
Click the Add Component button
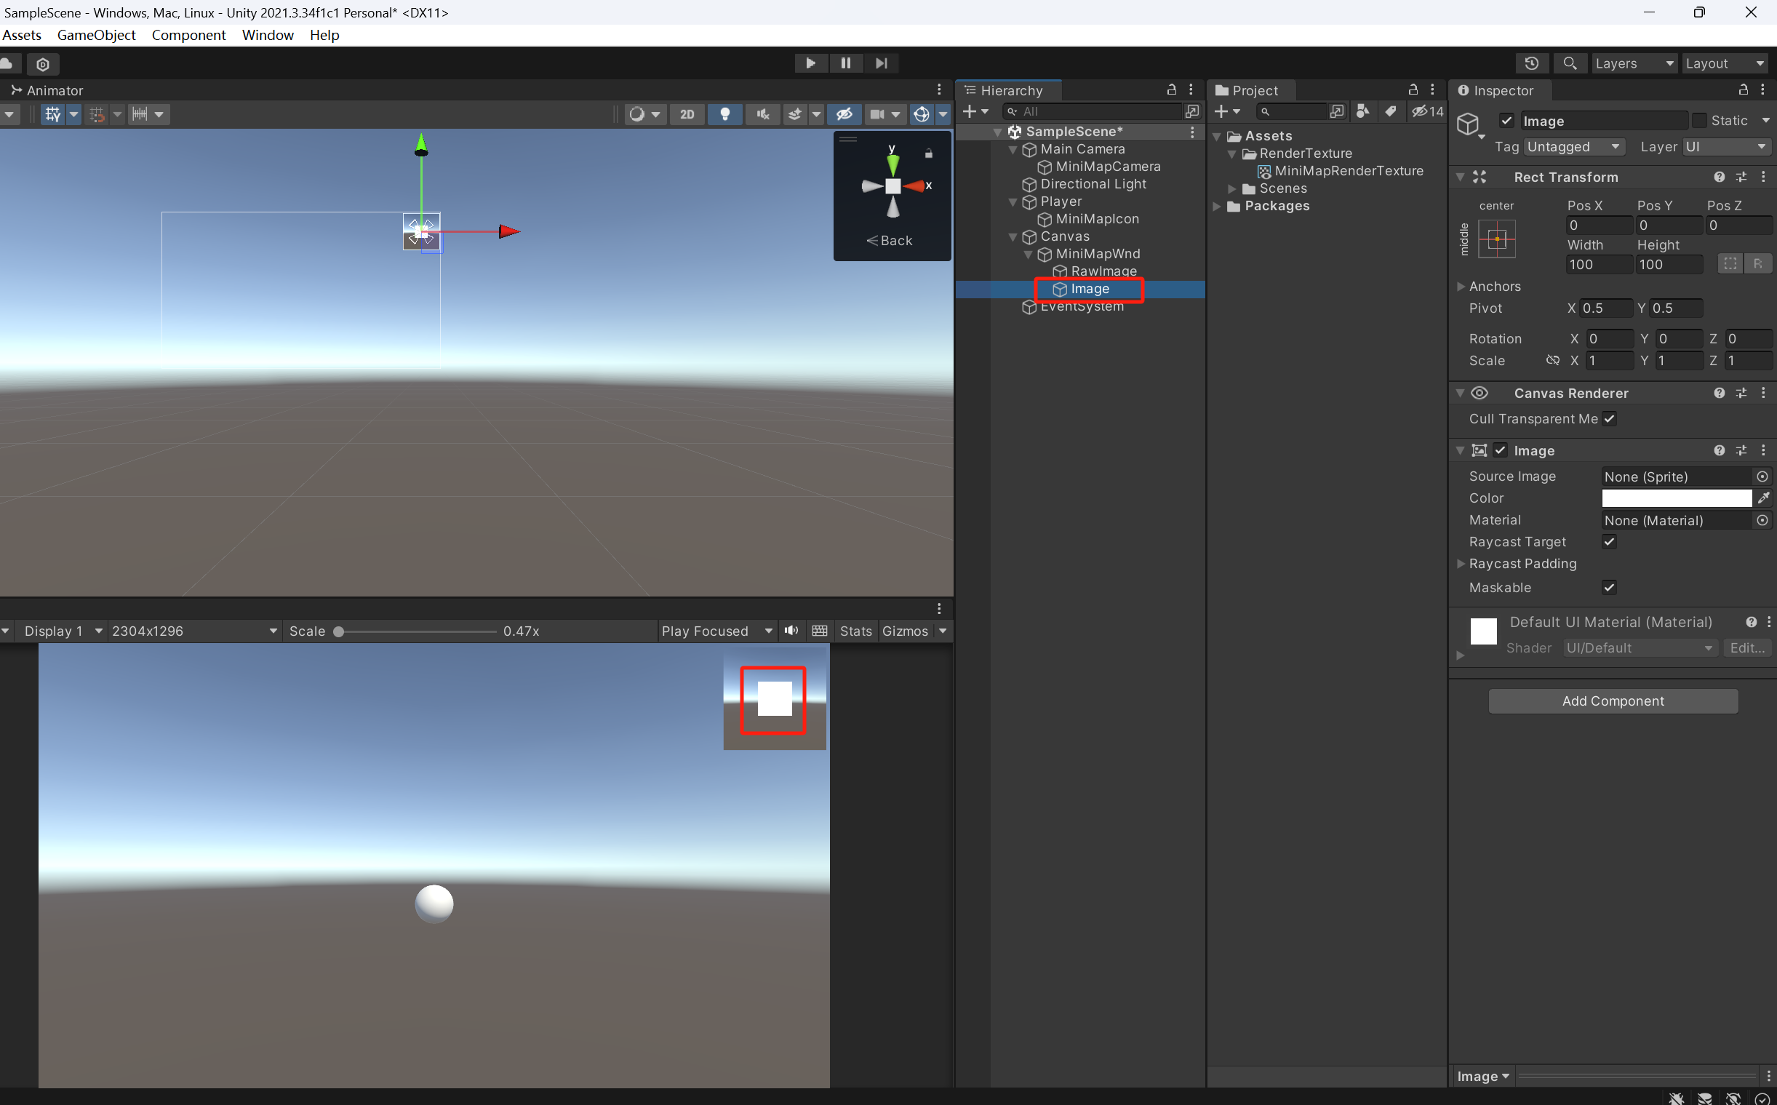click(x=1613, y=701)
